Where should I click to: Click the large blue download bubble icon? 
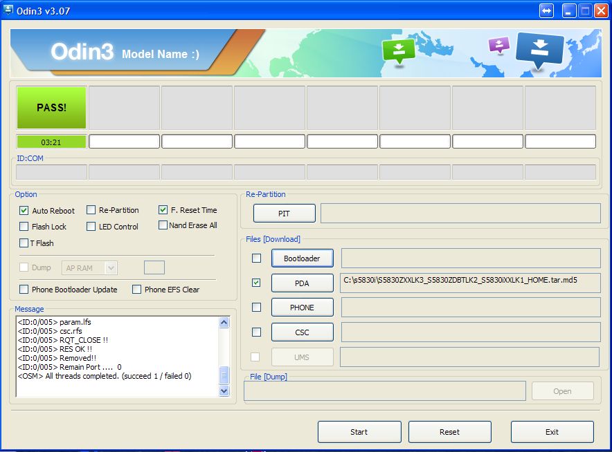[540, 50]
